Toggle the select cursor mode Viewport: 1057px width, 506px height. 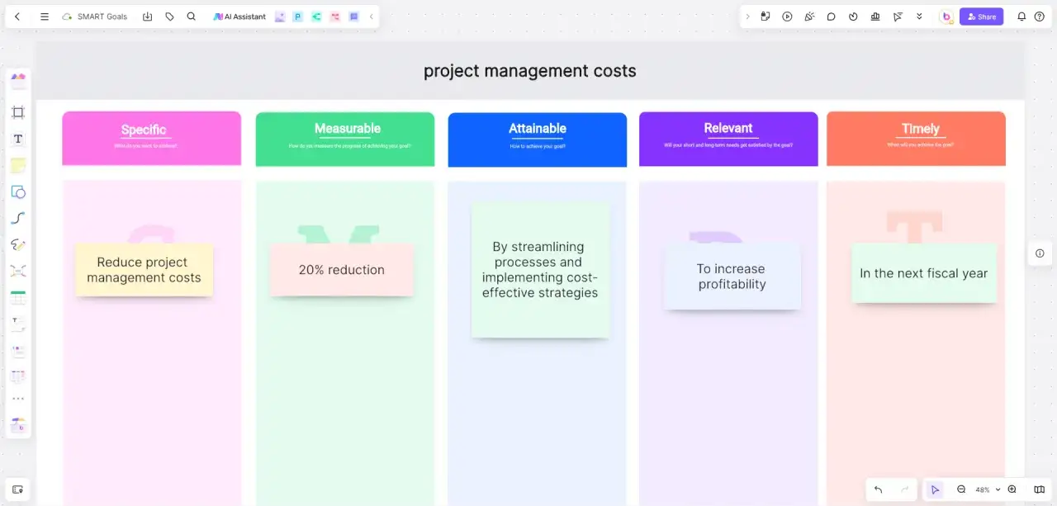[x=935, y=489]
